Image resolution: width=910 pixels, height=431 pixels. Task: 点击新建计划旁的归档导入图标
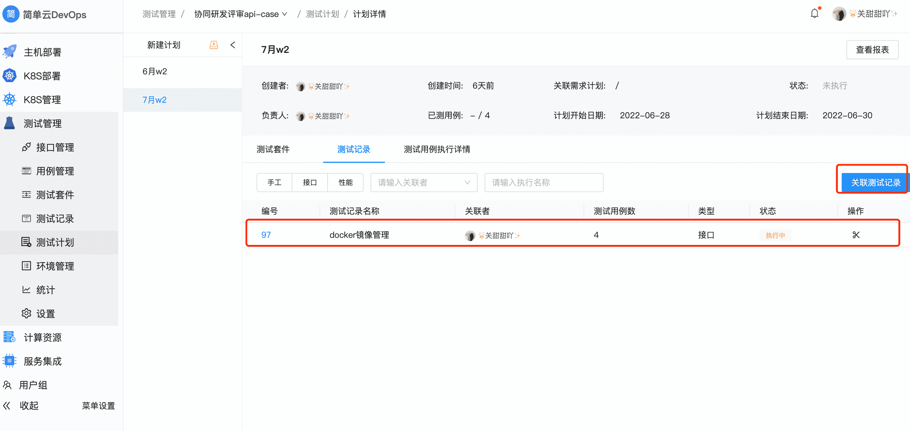coord(213,45)
